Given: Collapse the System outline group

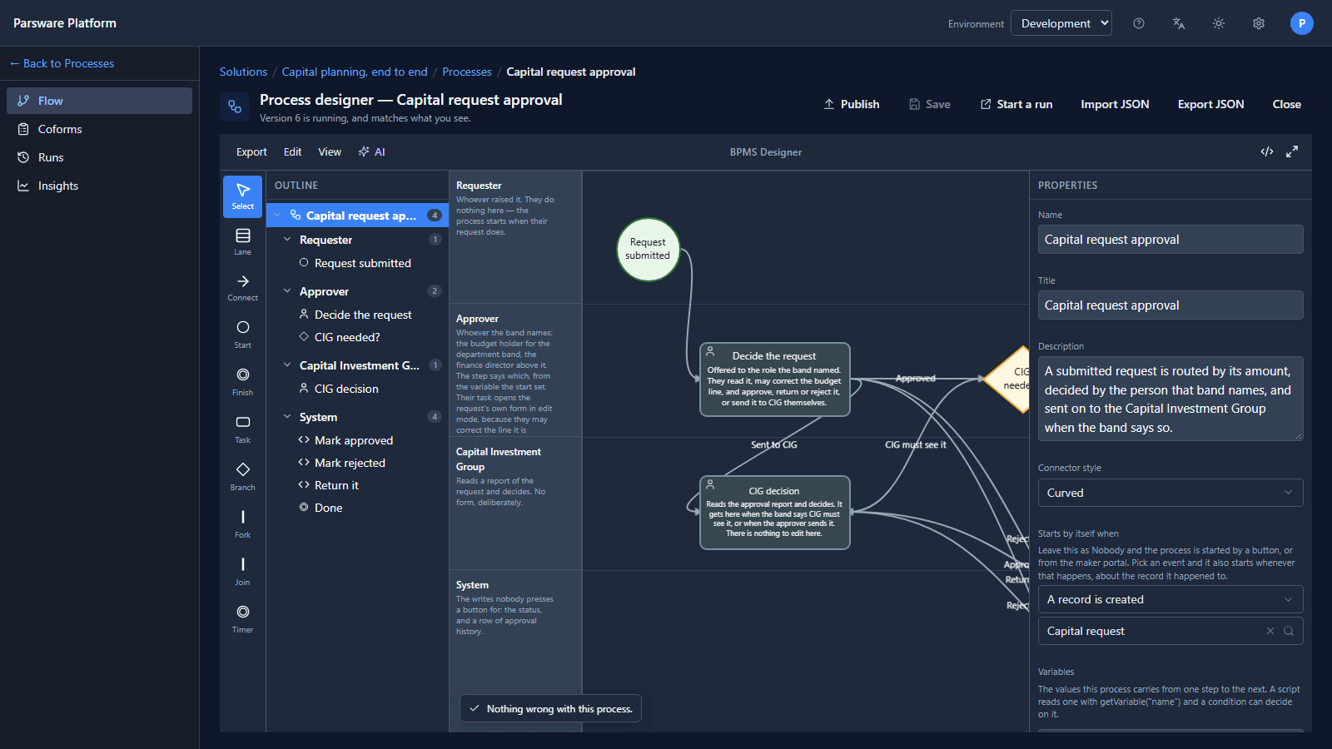Looking at the screenshot, I should (287, 417).
